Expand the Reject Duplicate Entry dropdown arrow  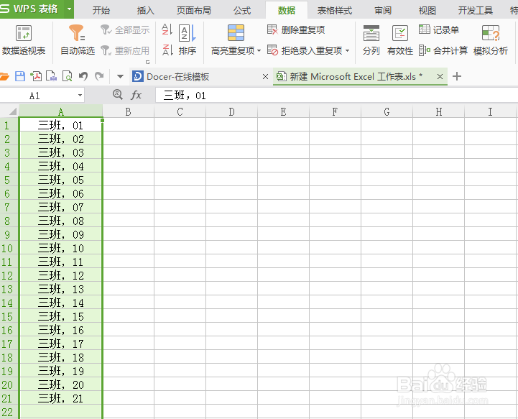348,51
